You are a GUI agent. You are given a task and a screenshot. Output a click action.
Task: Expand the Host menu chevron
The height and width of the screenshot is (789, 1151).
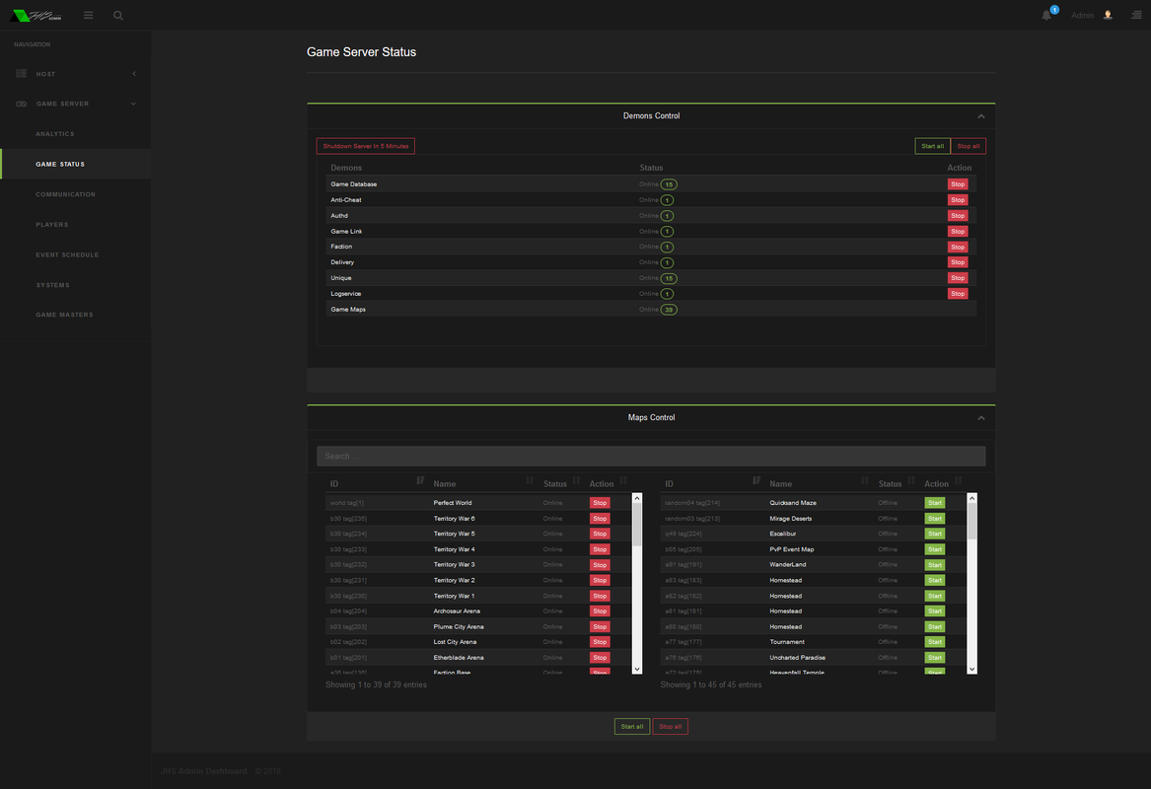pos(133,73)
